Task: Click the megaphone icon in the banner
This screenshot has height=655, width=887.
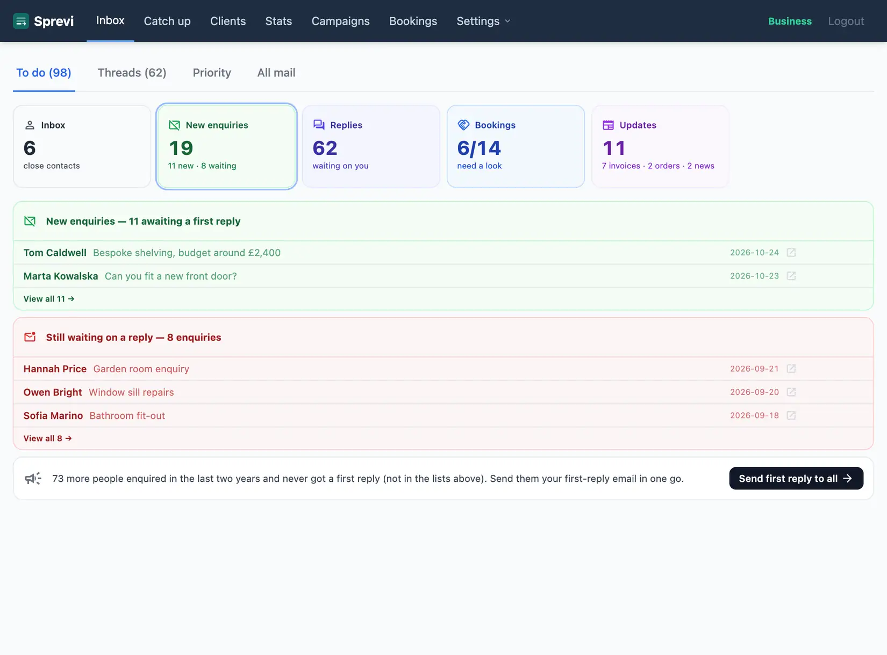Action: pyautogui.click(x=33, y=479)
